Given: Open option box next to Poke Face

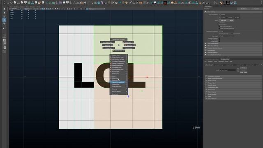Looking at the screenshot, I should [132, 42].
